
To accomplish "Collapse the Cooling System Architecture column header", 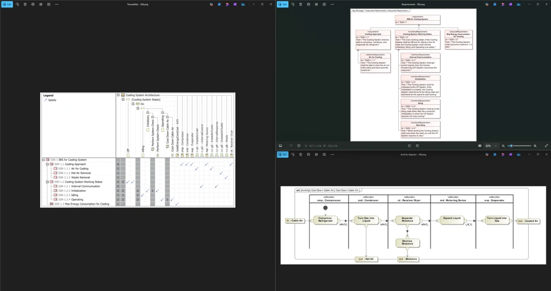I will [118, 95].
